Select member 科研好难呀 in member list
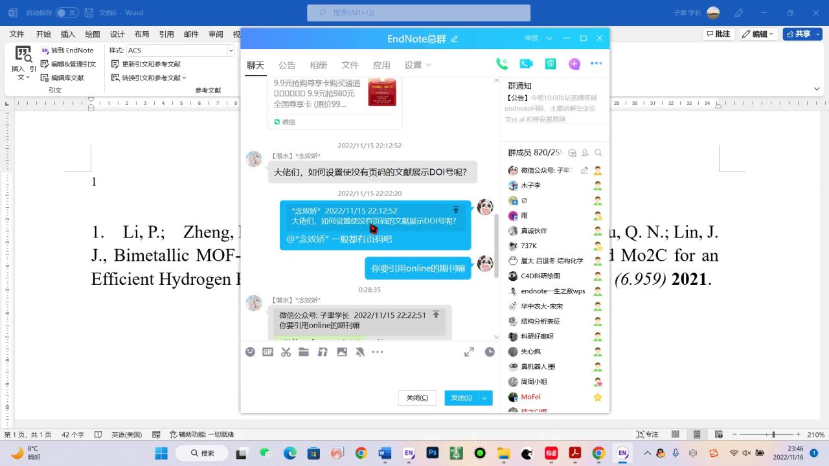This screenshot has width=829, height=466. point(554,337)
